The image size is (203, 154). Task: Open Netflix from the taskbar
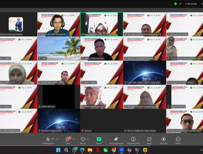click(x=98, y=150)
